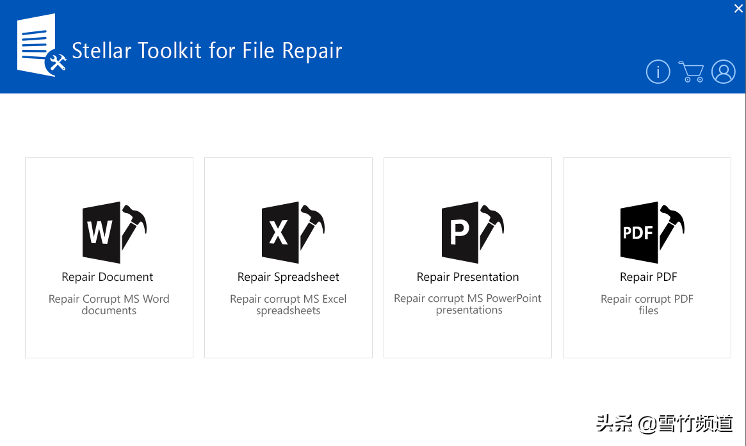The image size is (746, 446).
Task: Click 'Repair Corrupt MS Word documents' description
Action: click(109, 305)
